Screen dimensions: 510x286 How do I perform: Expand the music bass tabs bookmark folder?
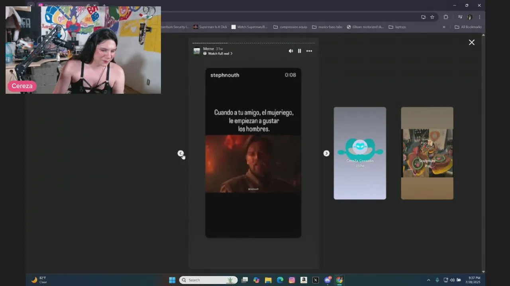click(x=327, y=27)
